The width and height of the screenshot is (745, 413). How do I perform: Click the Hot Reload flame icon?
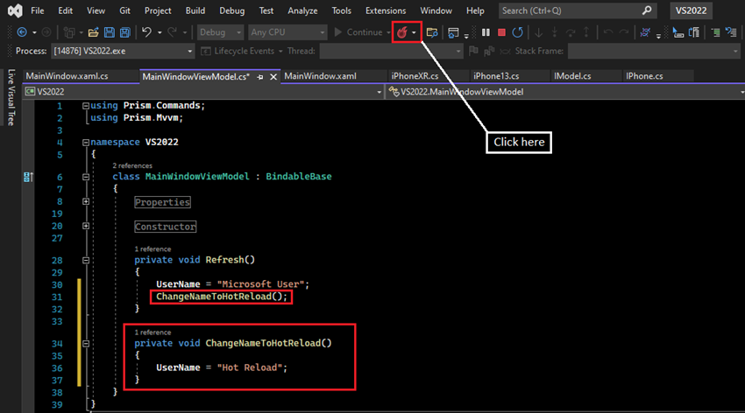click(x=402, y=32)
